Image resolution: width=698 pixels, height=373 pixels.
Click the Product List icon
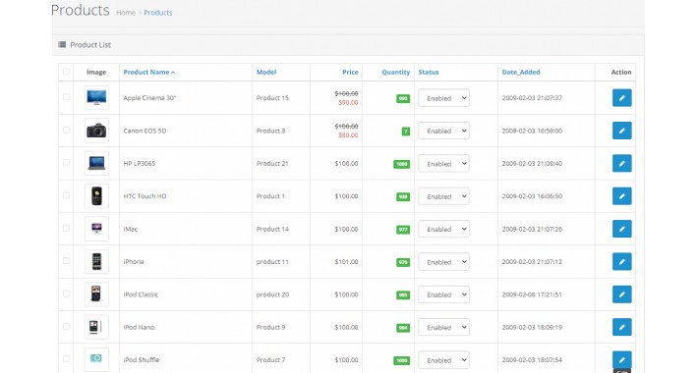(x=62, y=44)
